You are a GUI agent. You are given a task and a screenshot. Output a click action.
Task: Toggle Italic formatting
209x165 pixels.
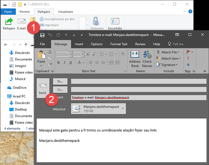(65, 62)
